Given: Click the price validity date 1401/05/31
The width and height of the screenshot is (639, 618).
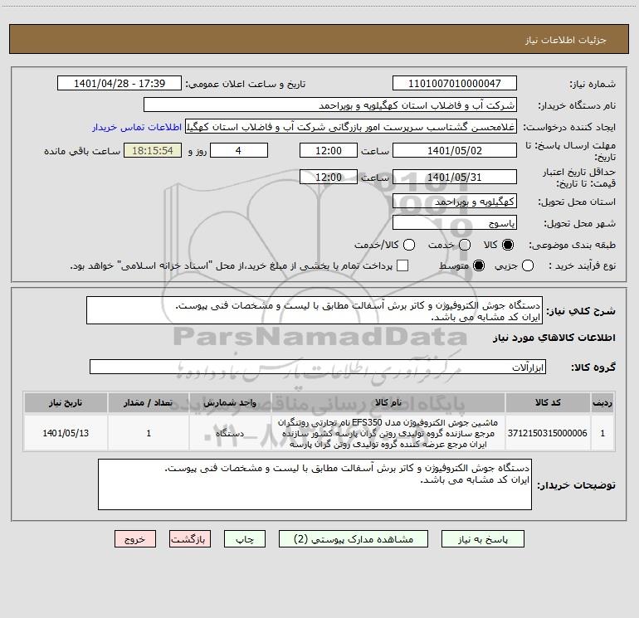Looking at the screenshot, I should click(x=455, y=177).
